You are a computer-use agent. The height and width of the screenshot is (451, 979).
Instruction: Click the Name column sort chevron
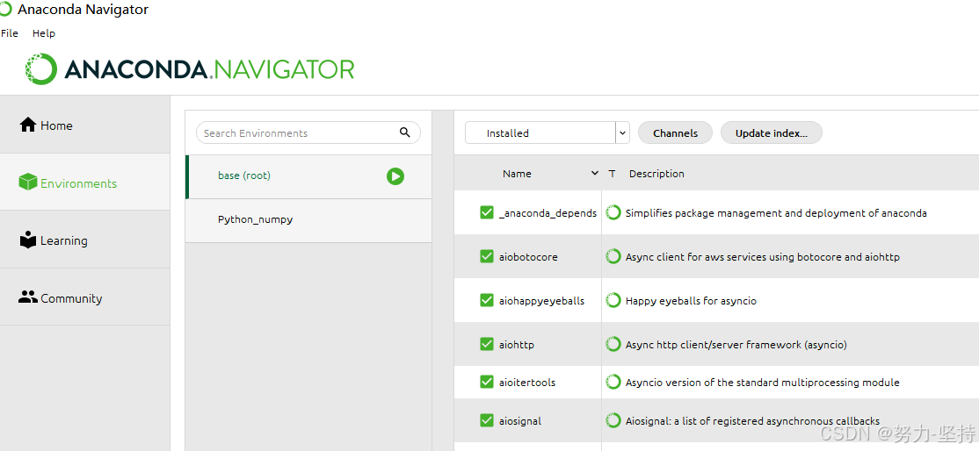pyautogui.click(x=594, y=174)
